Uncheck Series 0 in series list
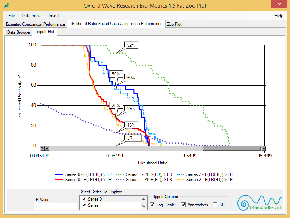This screenshot has height=218, width=290. click(84, 199)
